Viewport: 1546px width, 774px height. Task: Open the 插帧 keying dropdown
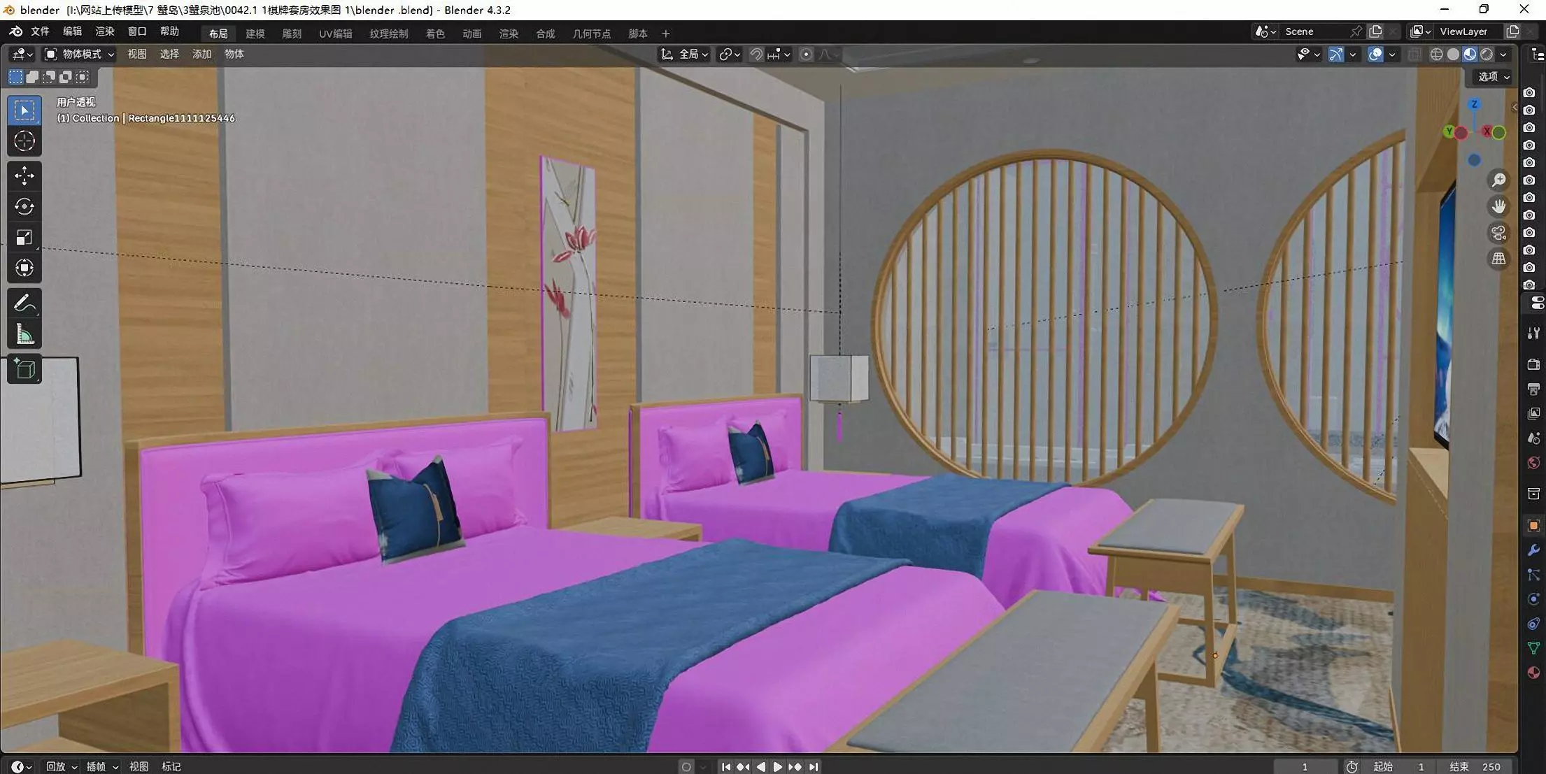coord(102,766)
